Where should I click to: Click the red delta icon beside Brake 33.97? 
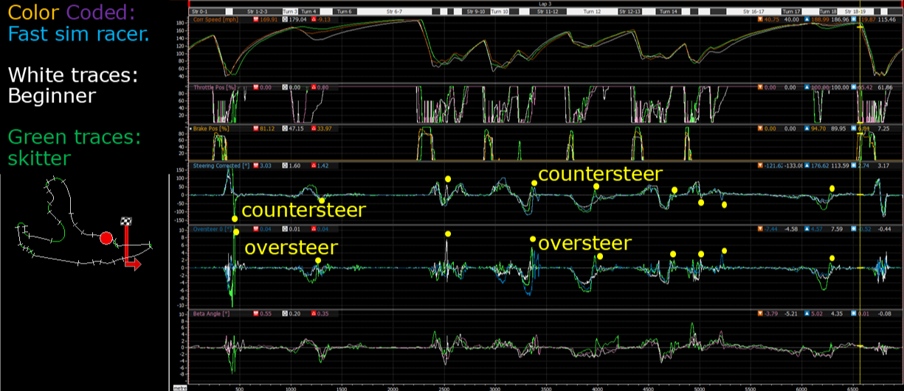[x=314, y=128]
